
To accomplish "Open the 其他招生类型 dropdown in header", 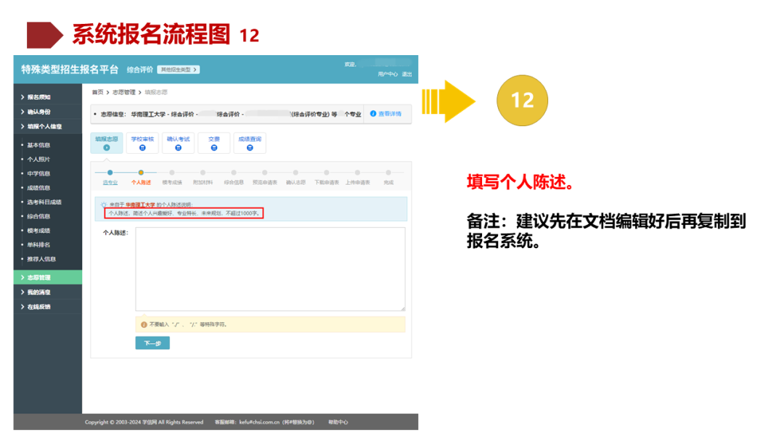I will (x=179, y=70).
